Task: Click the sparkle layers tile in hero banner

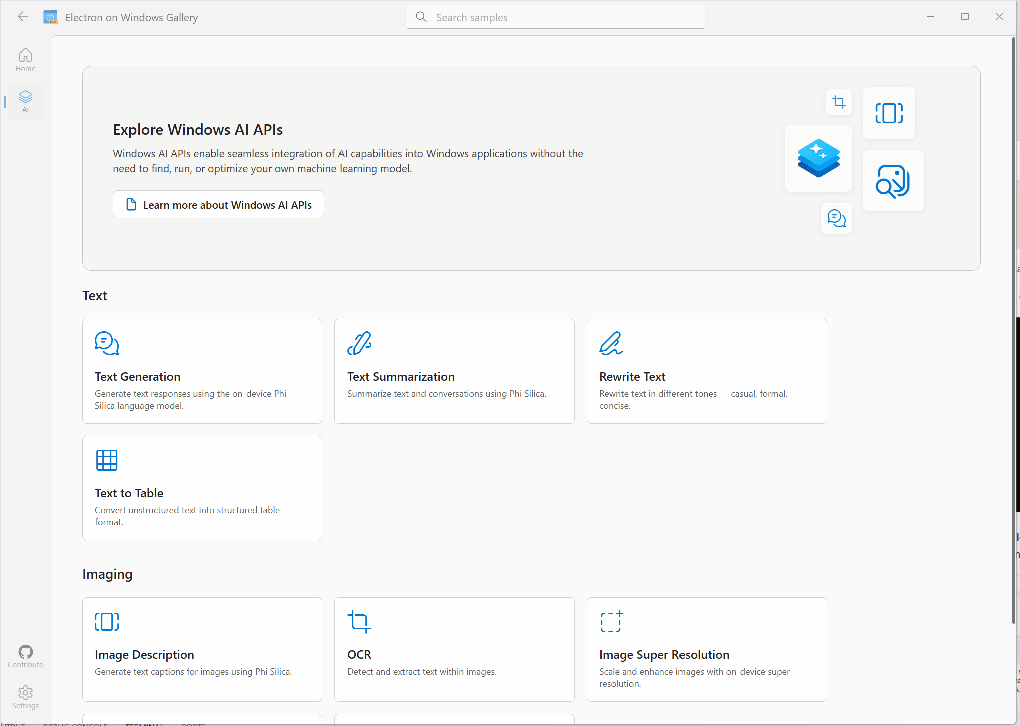Action: pyautogui.click(x=819, y=158)
